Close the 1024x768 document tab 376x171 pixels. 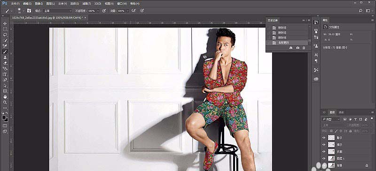coord(85,17)
